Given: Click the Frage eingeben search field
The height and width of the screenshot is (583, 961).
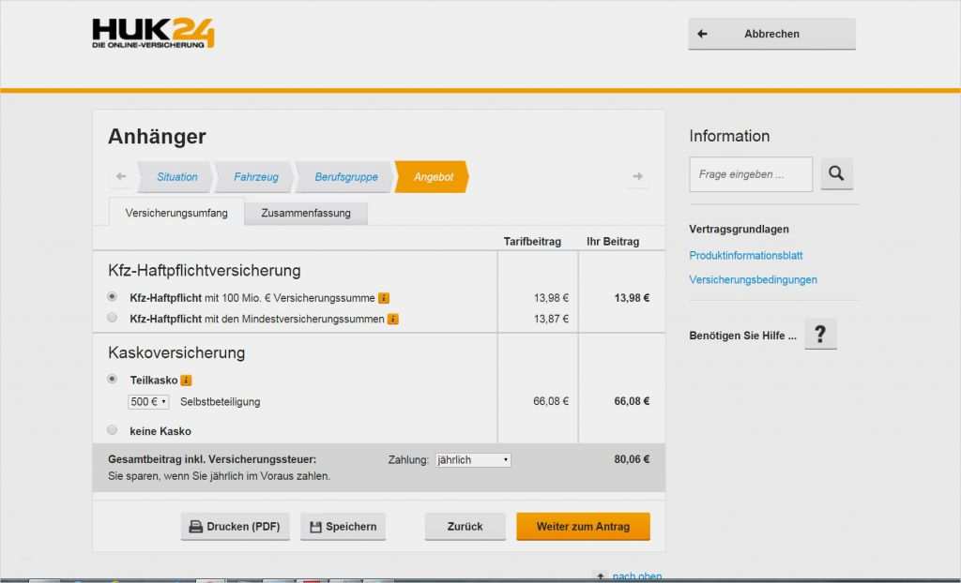Looking at the screenshot, I should point(751,174).
